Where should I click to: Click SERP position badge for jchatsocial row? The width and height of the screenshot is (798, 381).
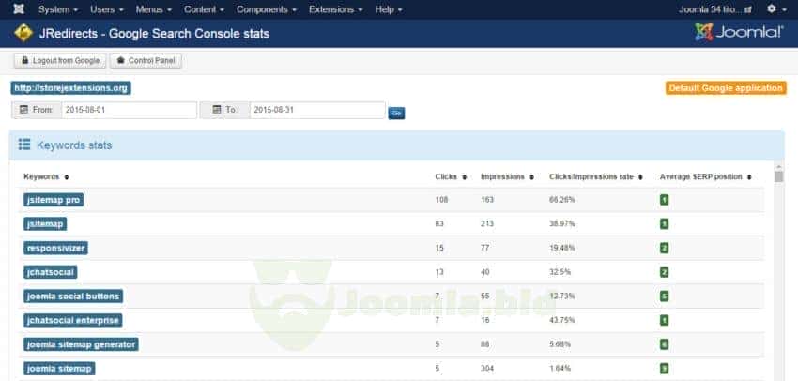click(x=664, y=272)
